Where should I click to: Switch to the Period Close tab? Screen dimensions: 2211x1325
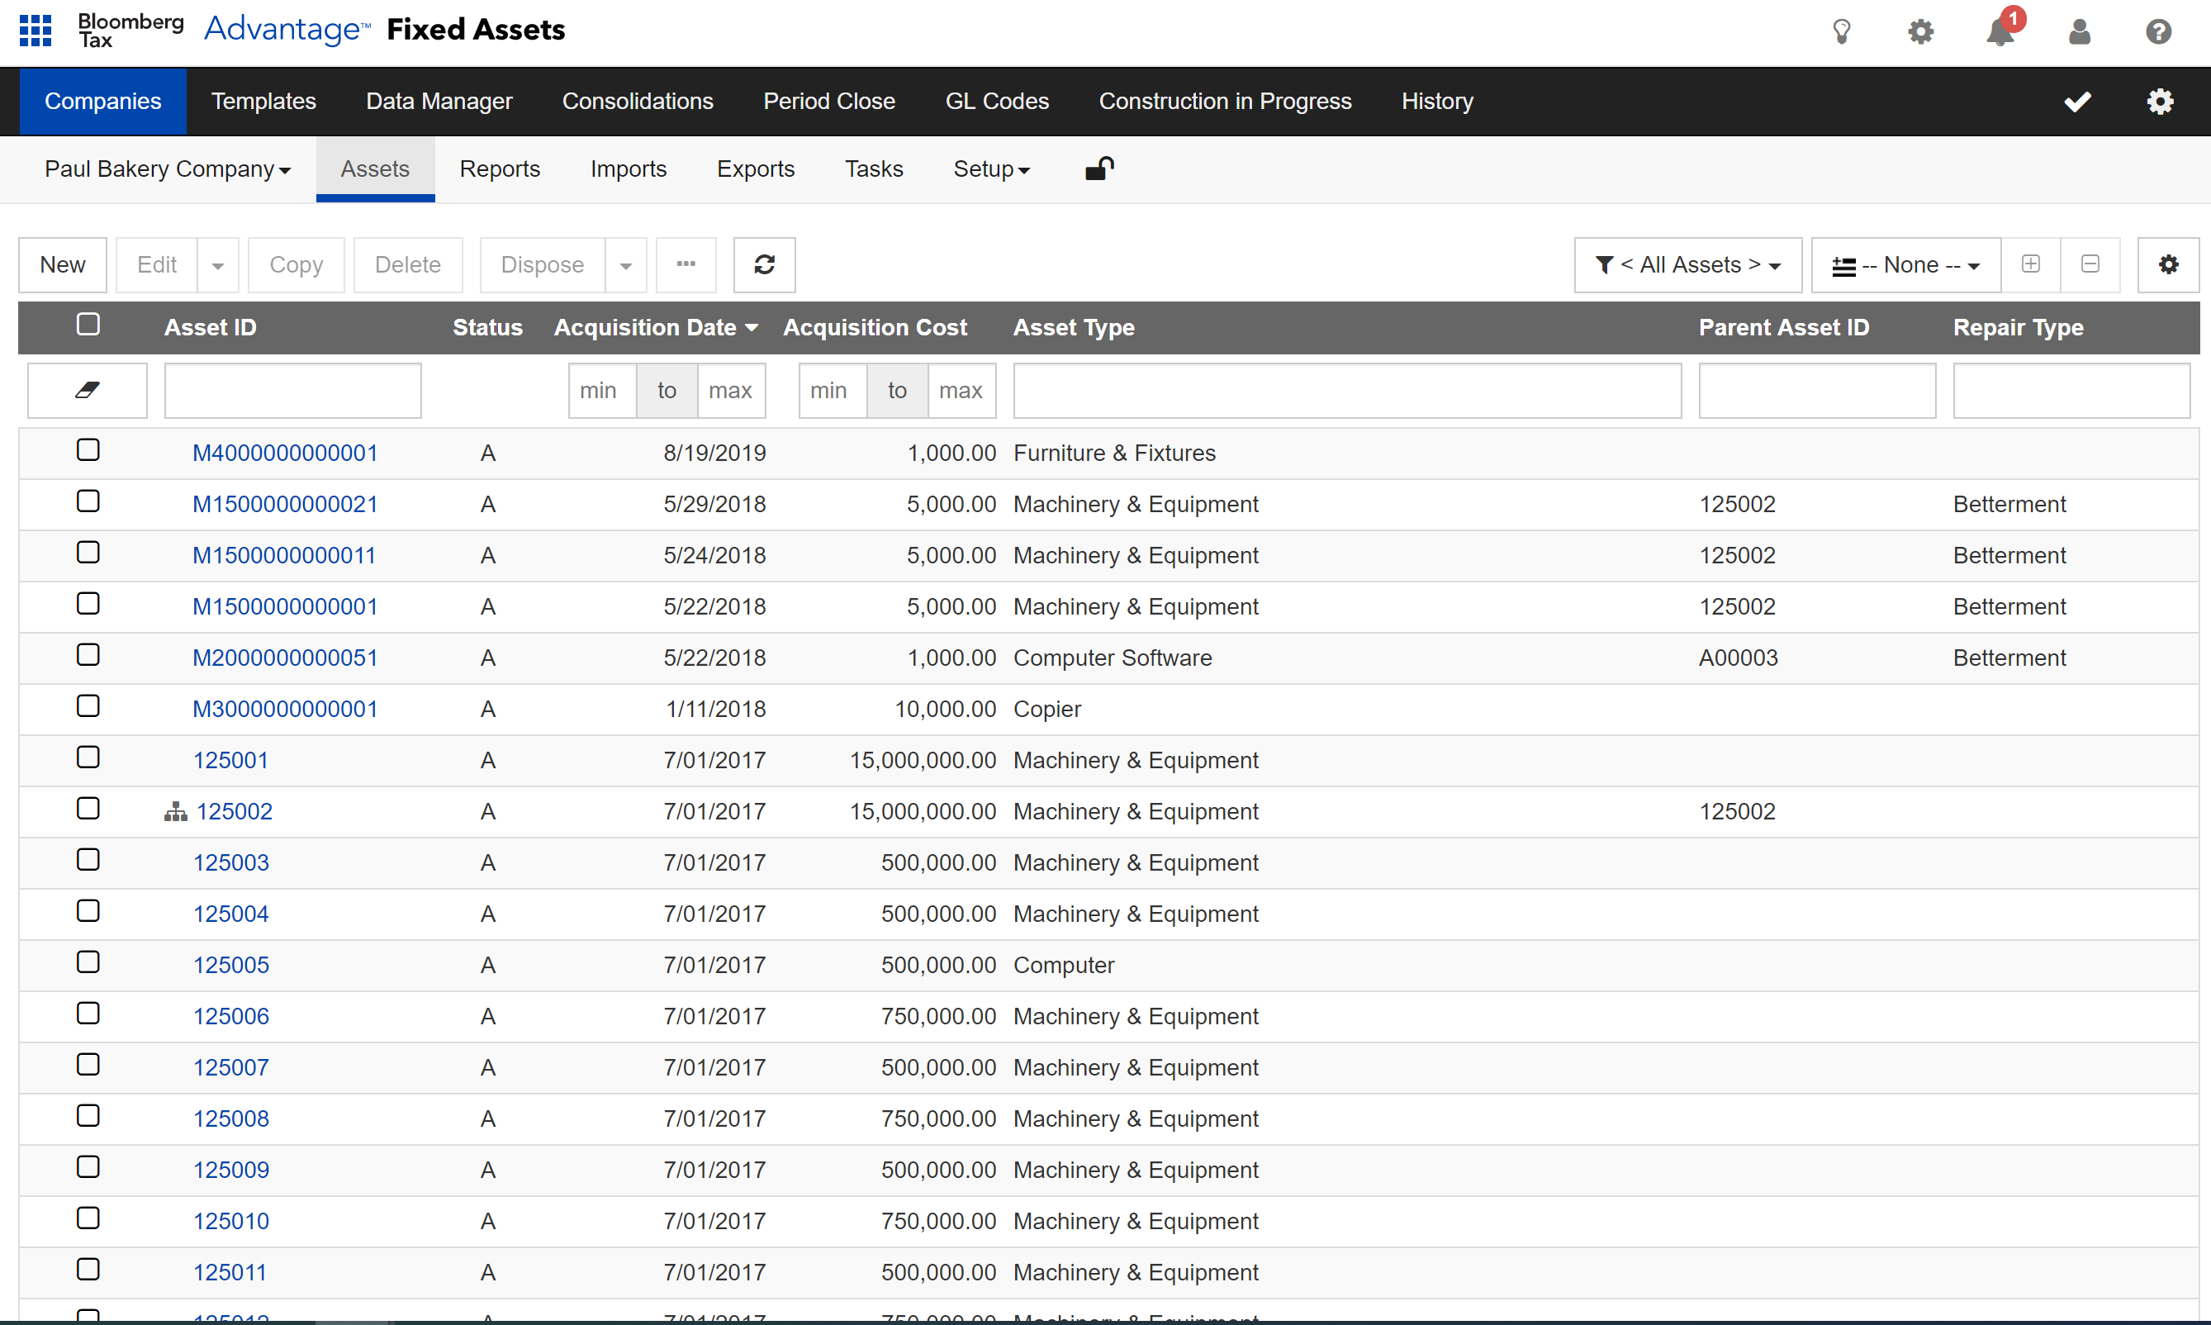tap(828, 101)
